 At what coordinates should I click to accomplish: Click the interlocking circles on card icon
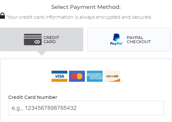[37, 42]
